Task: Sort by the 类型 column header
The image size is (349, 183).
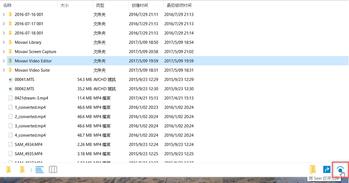Action: tap(100, 5)
